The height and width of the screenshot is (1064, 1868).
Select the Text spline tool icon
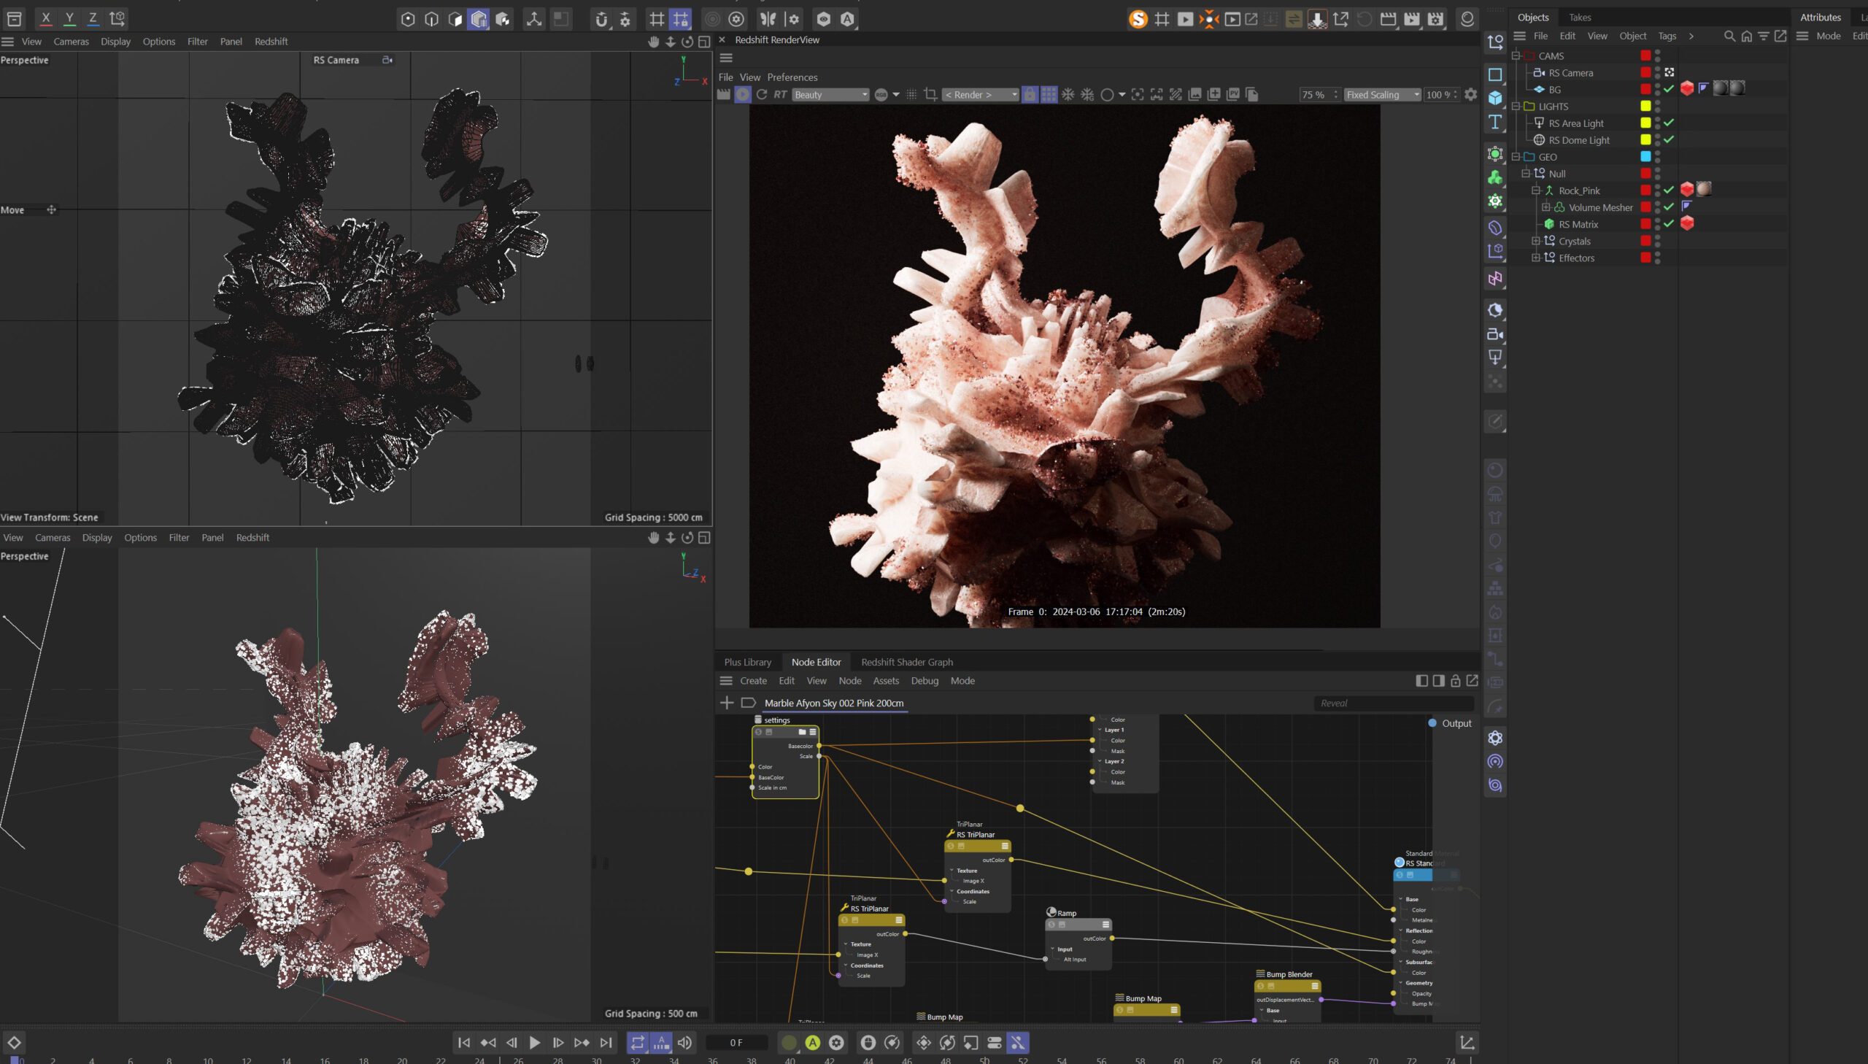pyautogui.click(x=1494, y=122)
